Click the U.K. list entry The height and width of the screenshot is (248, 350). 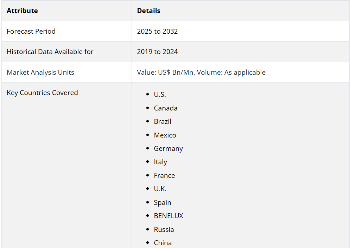click(160, 189)
